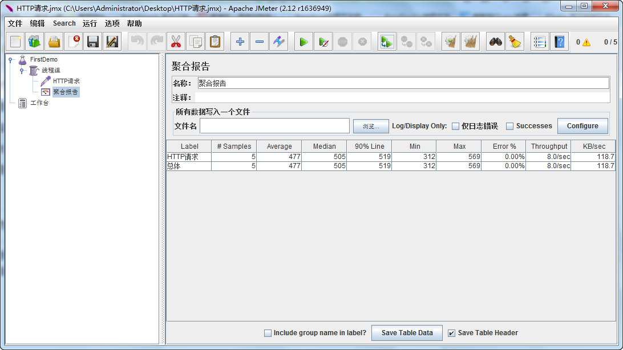
Task: Click the Save As icon with pencil
Action: pyautogui.click(x=112, y=42)
